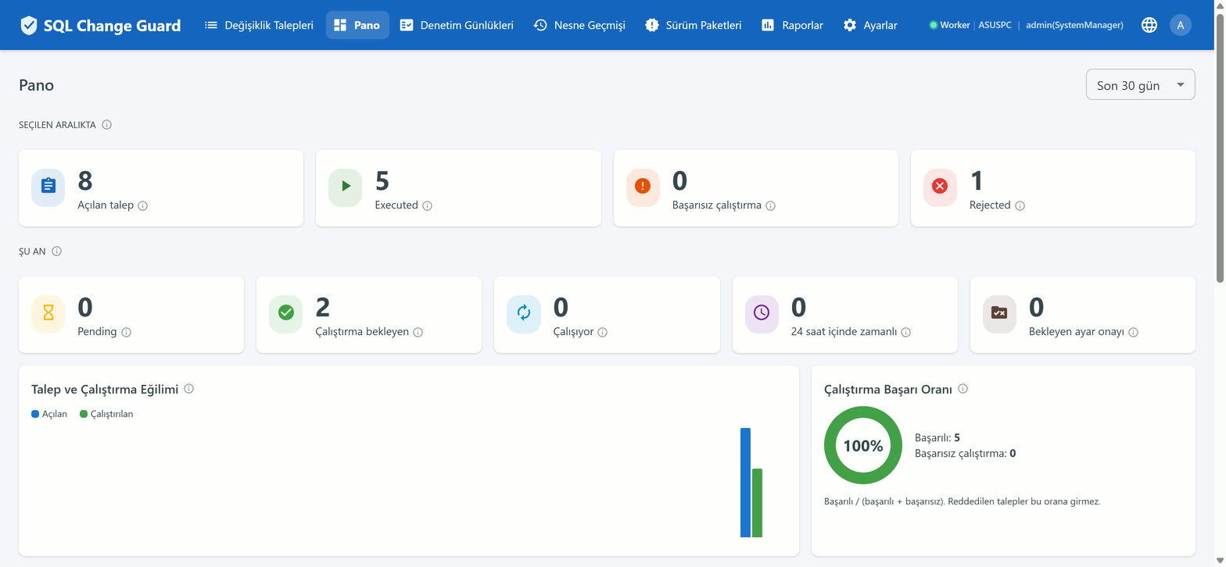Click the hourglass icon on Pending card
The image size is (1226, 567).
point(48,314)
